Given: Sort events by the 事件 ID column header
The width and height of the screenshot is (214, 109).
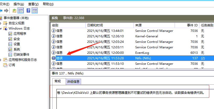Looking at the screenshot, I should click(x=192, y=25).
